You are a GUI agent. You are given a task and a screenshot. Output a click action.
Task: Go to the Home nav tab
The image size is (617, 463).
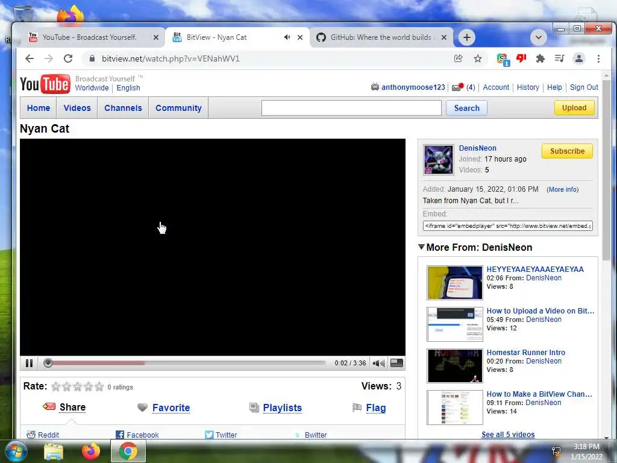pos(39,108)
